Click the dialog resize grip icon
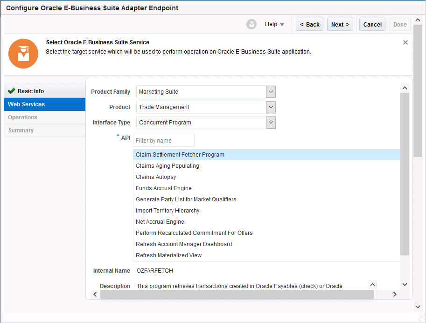 tap(420, 317)
